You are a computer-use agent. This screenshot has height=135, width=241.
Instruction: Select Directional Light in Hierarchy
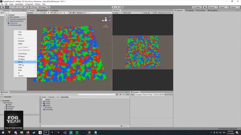click(15, 25)
